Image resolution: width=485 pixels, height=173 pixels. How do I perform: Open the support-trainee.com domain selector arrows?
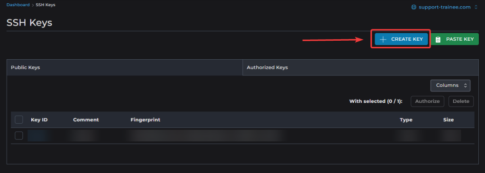[476, 7]
